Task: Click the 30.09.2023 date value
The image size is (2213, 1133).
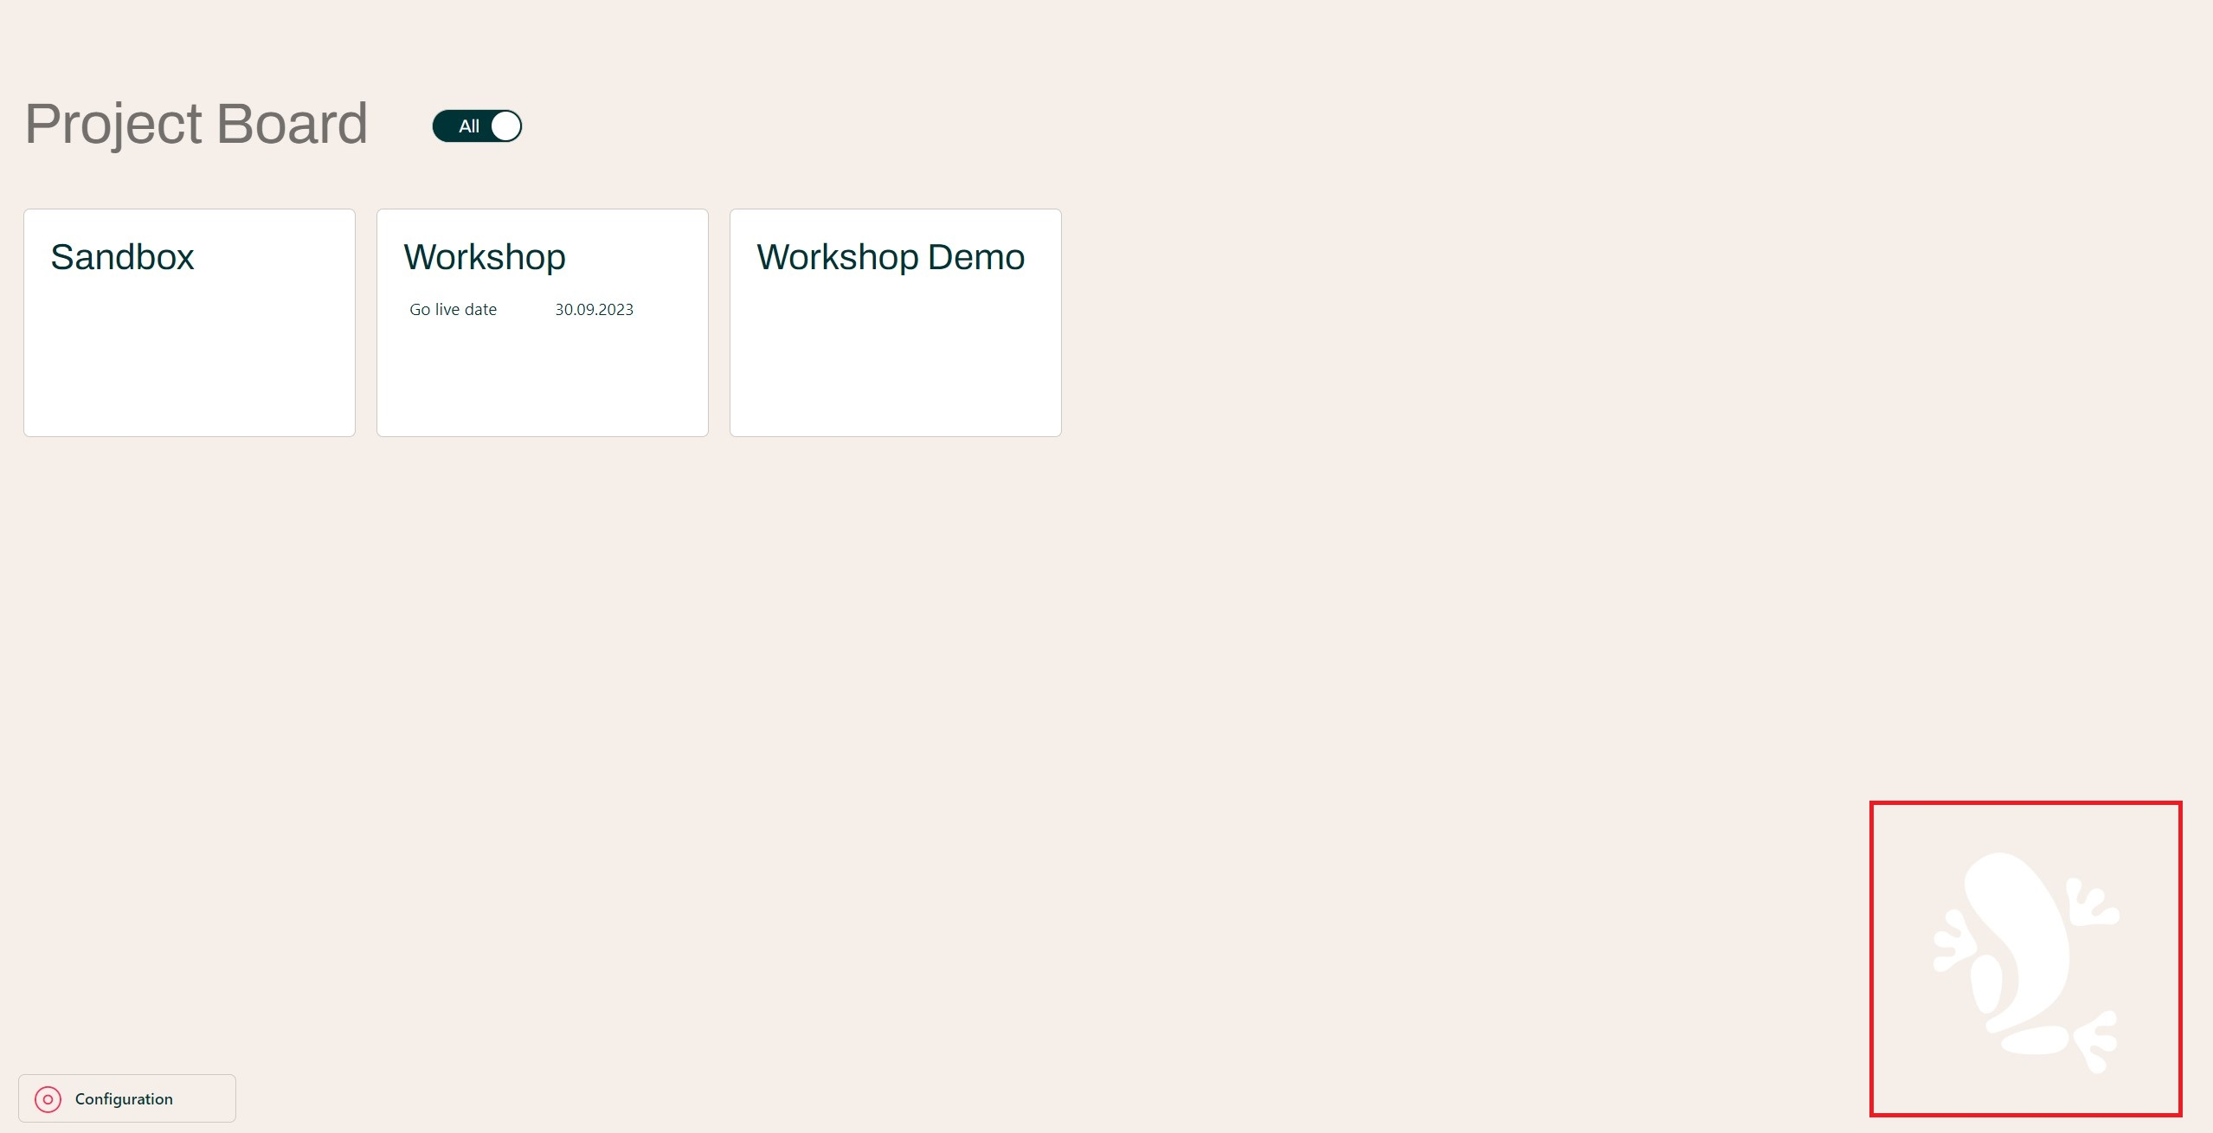Action: click(594, 310)
